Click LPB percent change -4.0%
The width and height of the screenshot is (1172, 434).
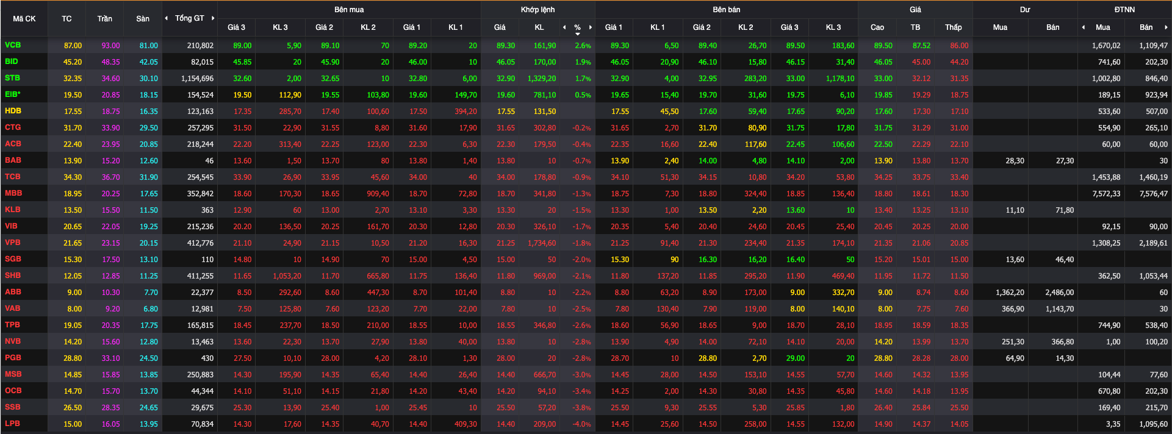pos(581,424)
